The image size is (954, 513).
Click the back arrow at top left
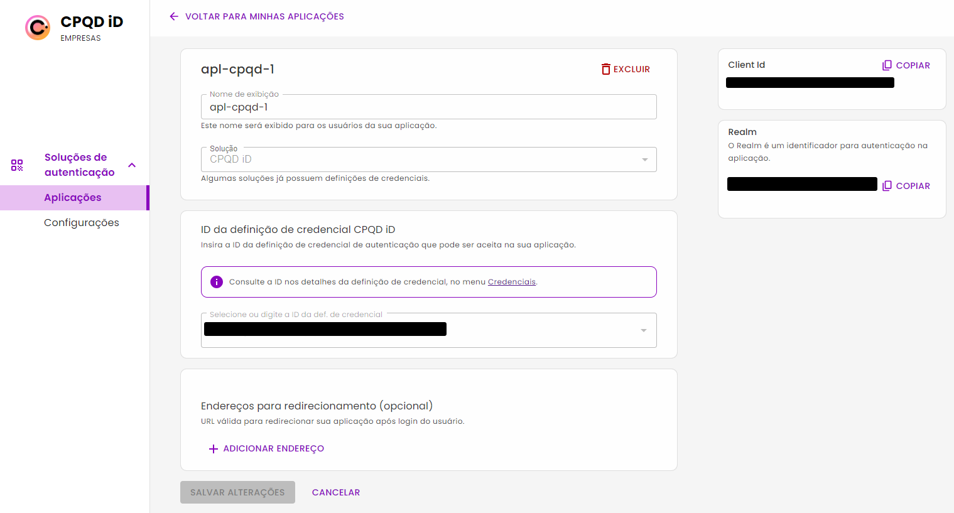174,16
